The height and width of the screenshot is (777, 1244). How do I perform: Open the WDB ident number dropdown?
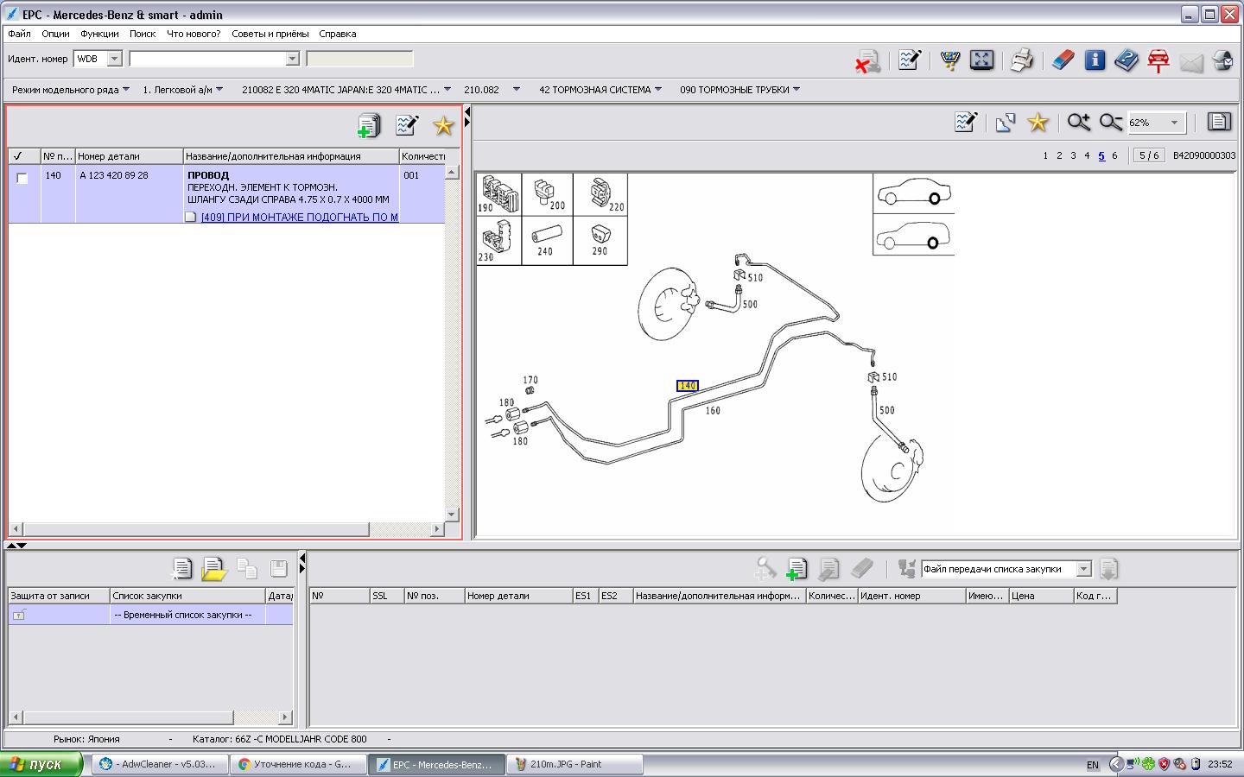pyautogui.click(x=114, y=59)
